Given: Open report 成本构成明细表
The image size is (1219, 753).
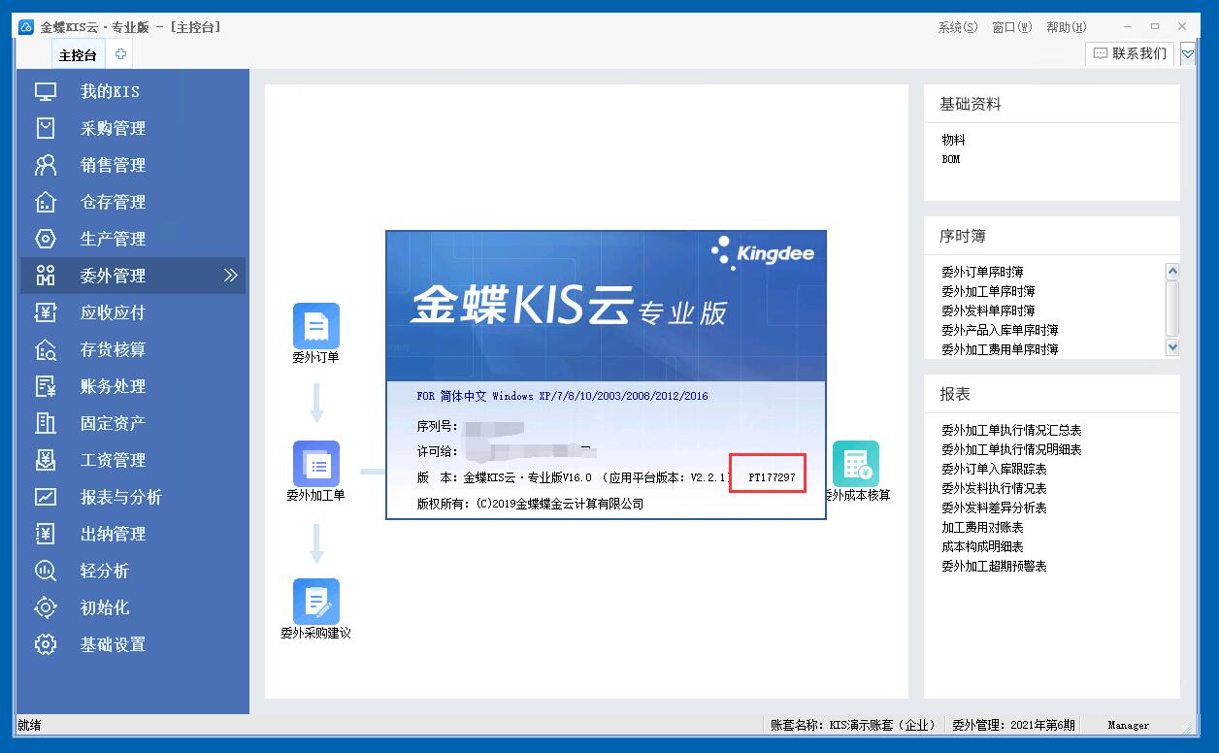Looking at the screenshot, I should 982,546.
